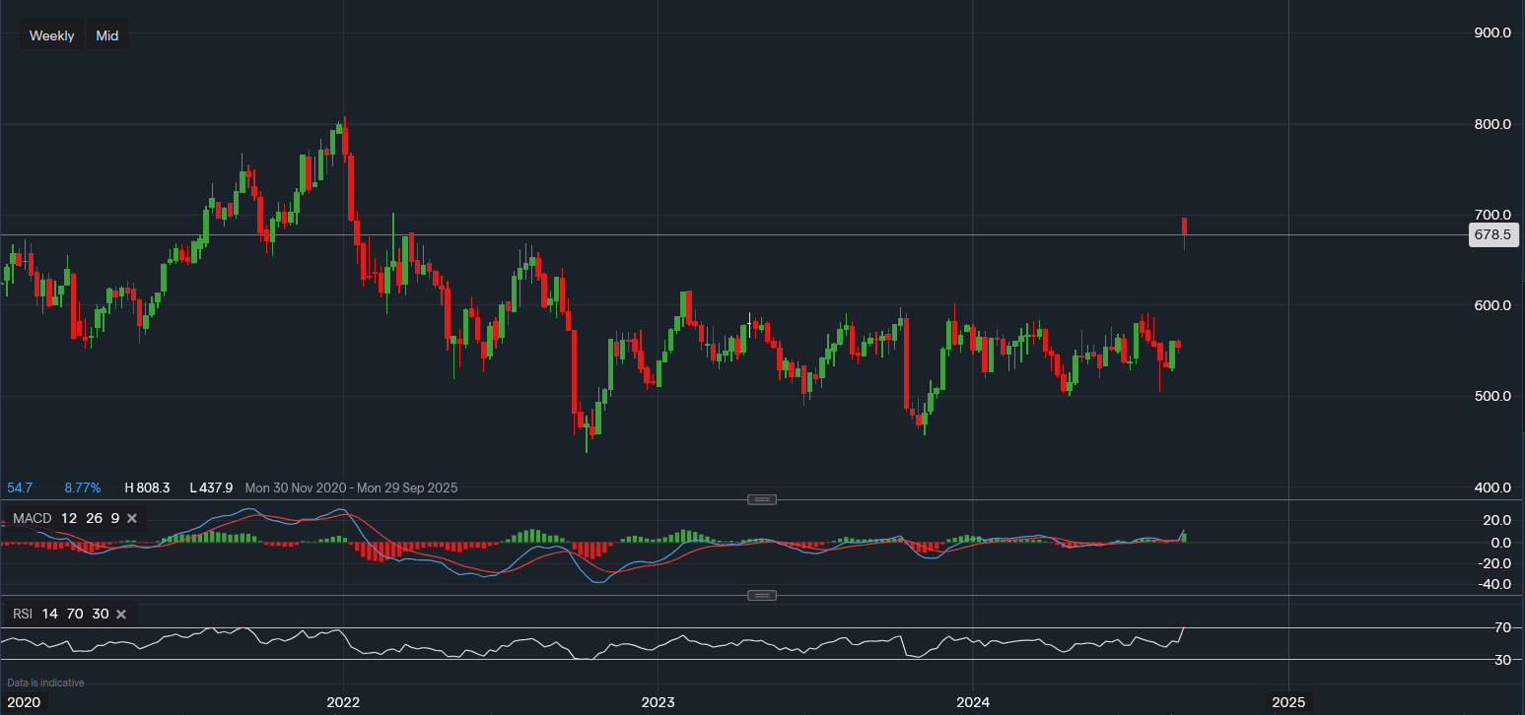Click the 500.0 price axis level

coord(1492,396)
